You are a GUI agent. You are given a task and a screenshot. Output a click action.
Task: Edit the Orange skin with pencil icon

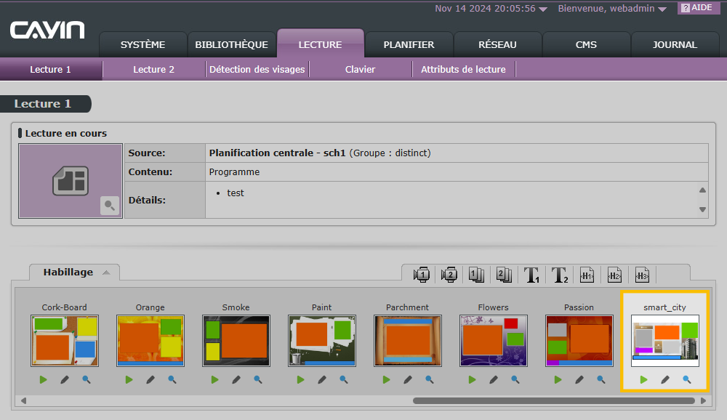[x=150, y=379]
